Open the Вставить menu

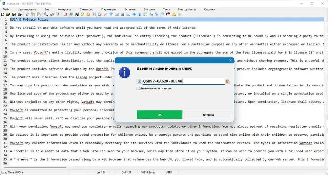130,9
